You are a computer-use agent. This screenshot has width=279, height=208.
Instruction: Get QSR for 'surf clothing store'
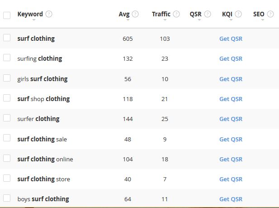(231, 179)
